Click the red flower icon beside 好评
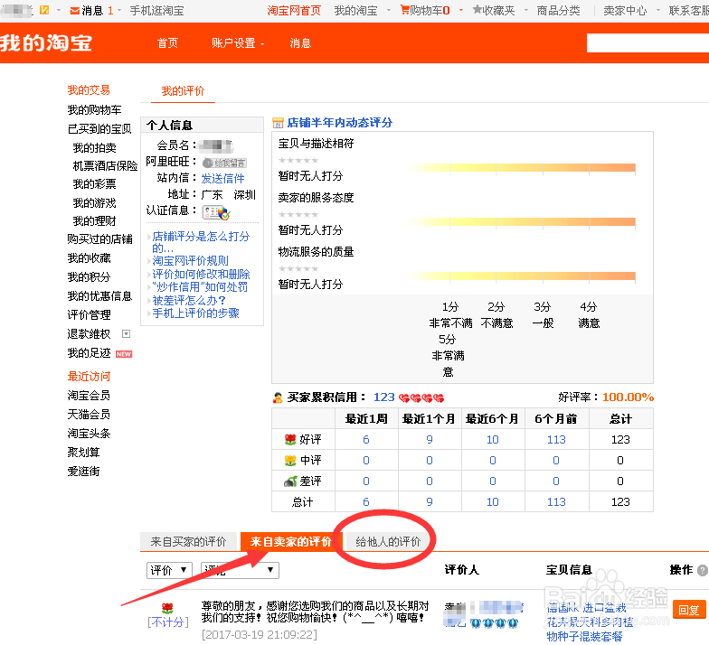709x645 pixels. (x=290, y=439)
